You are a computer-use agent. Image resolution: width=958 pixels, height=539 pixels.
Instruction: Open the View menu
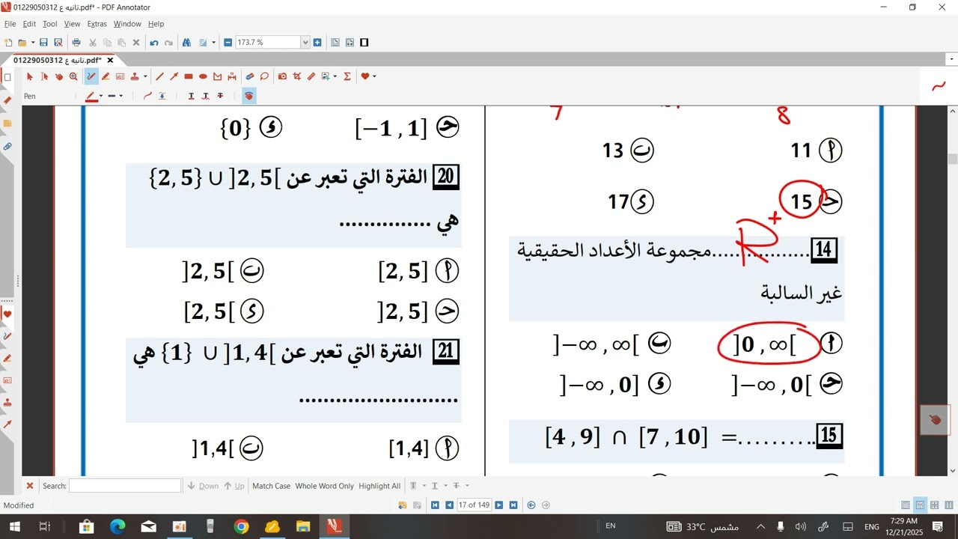tap(72, 24)
